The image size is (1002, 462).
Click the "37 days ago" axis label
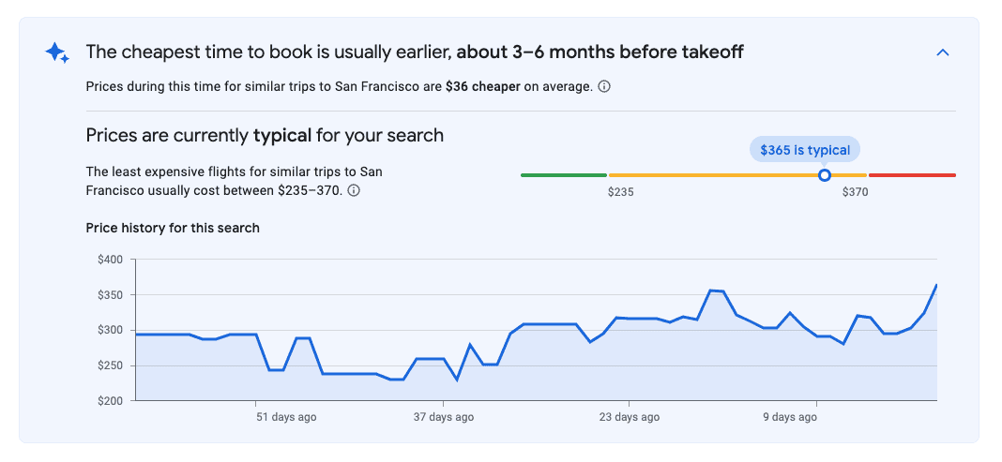(x=444, y=417)
